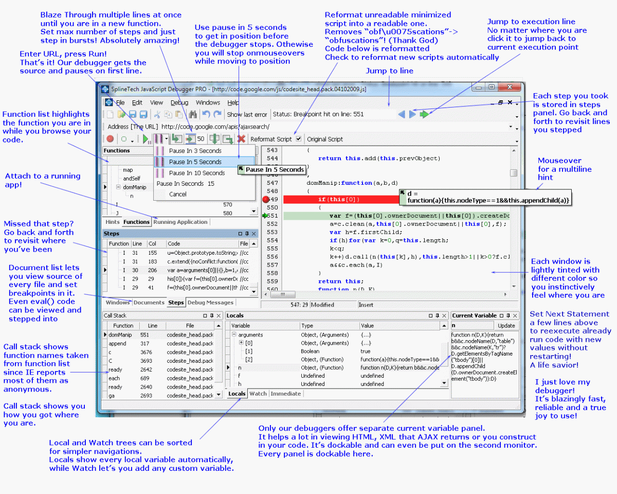Click the Show last error button
617x494 pixels.
pyautogui.click(x=247, y=114)
